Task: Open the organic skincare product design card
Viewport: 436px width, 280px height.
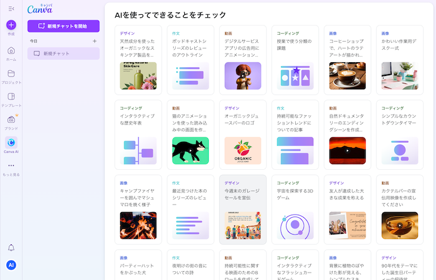Action: [138, 60]
